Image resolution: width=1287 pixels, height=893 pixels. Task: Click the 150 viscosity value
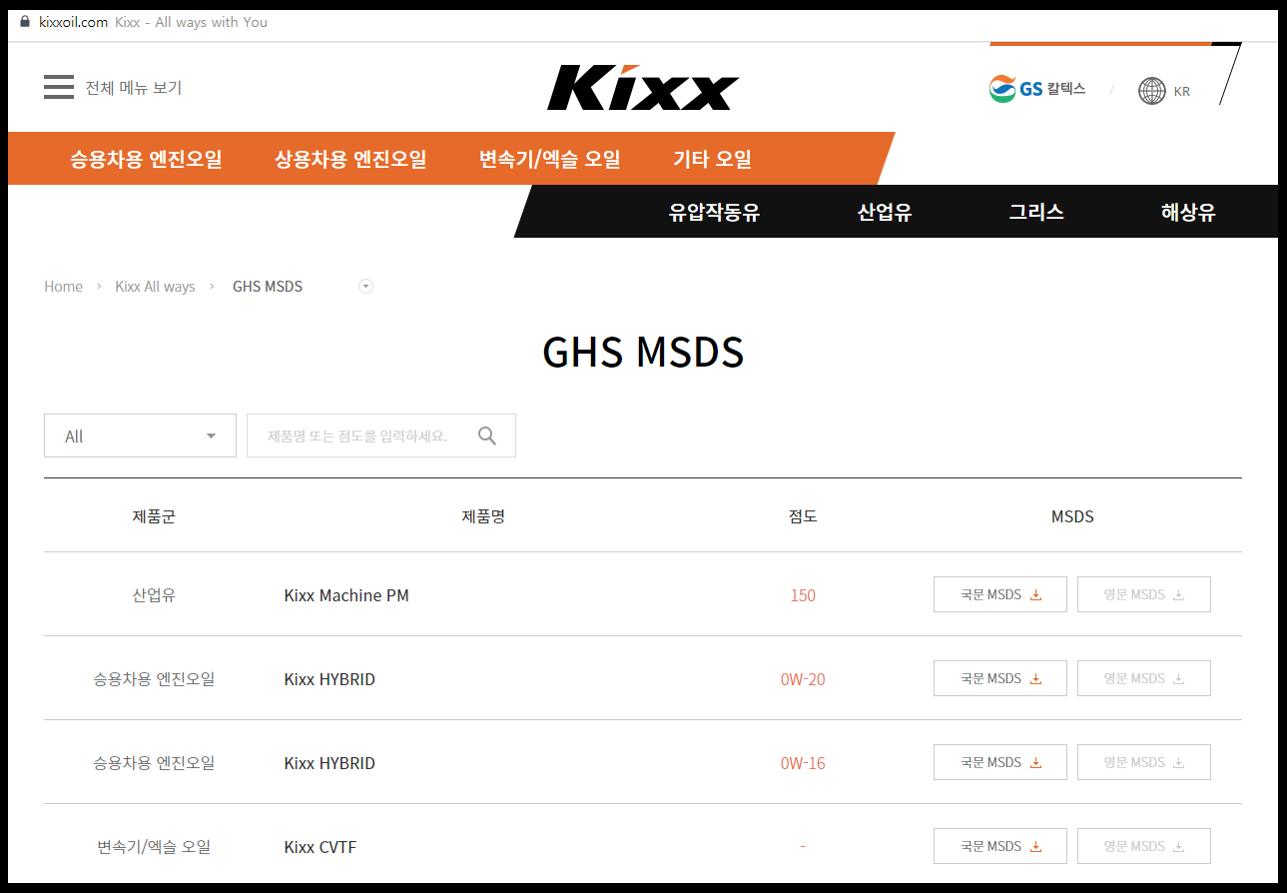click(803, 595)
